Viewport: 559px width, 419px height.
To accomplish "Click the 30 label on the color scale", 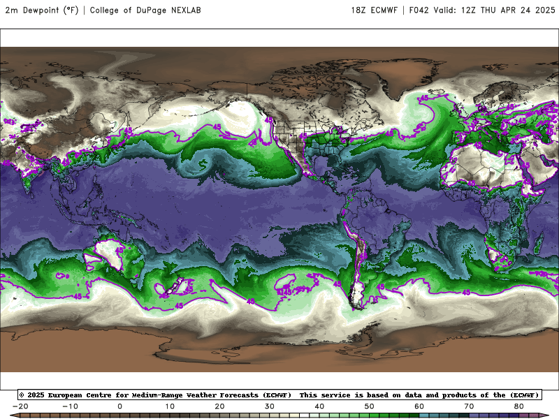I will pyautogui.click(x=270, y=406).
